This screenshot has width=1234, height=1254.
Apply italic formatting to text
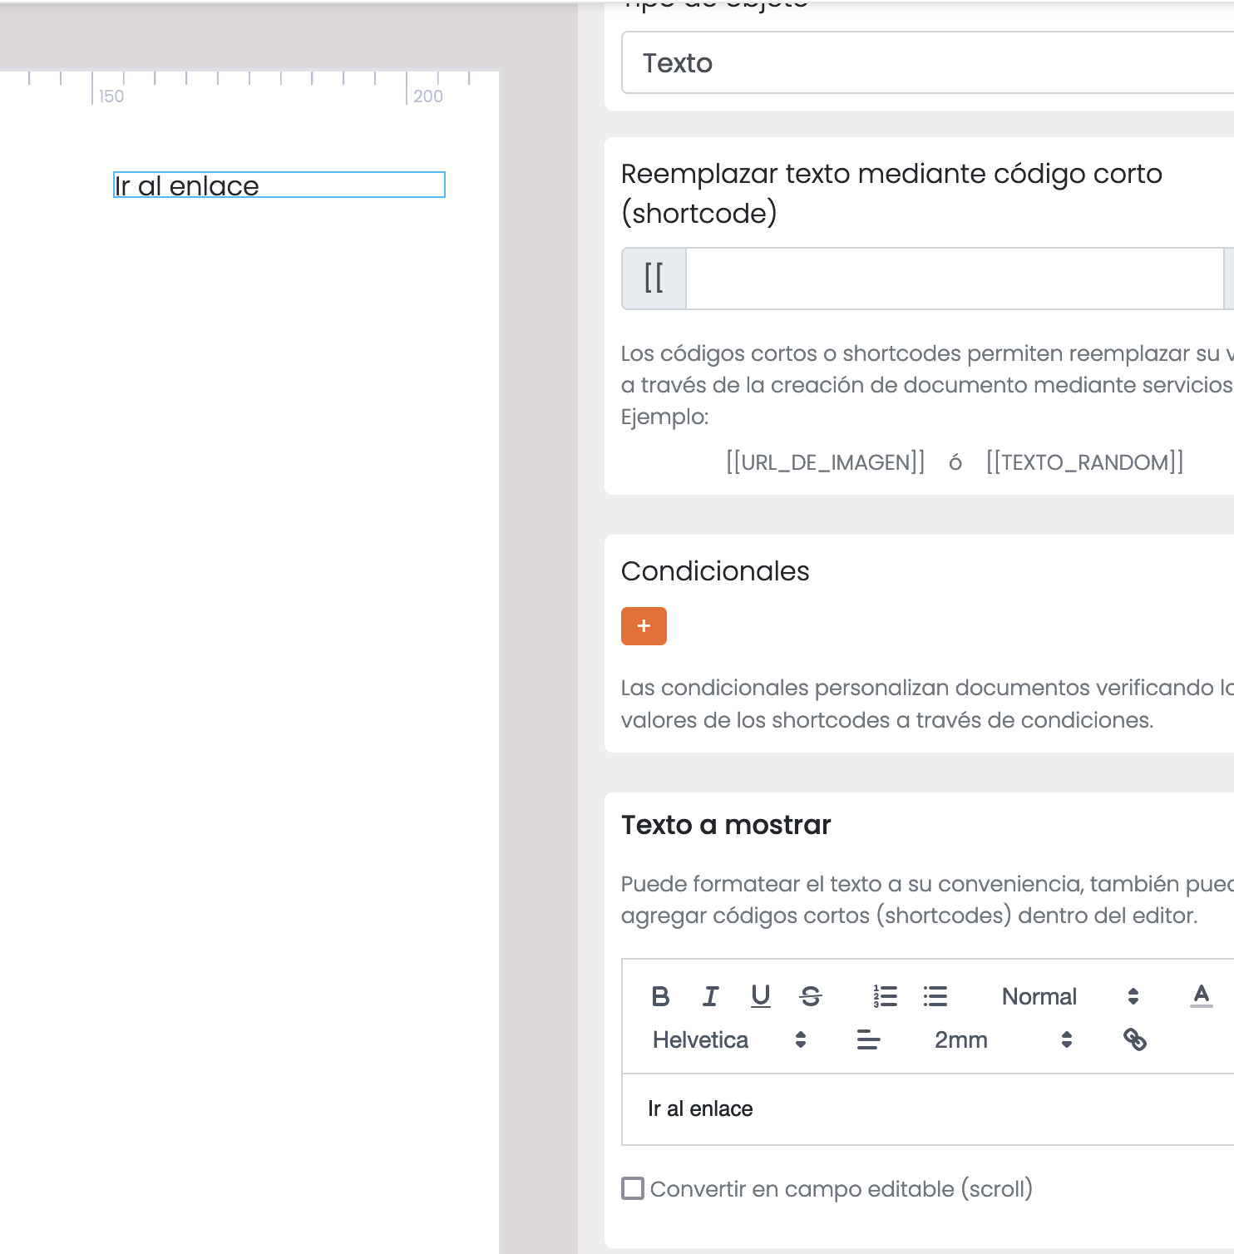point(710,996)
